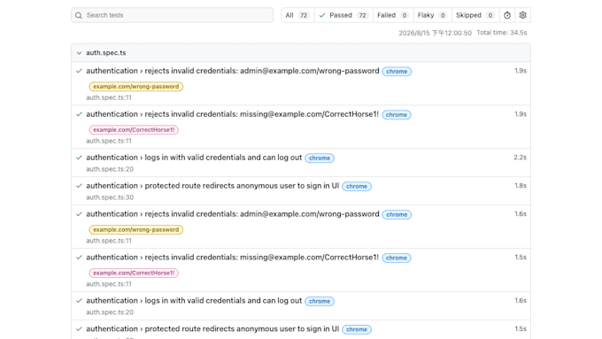
Task: Click chrome badge on 1.8s protected route test
Action: pos(357,186)
